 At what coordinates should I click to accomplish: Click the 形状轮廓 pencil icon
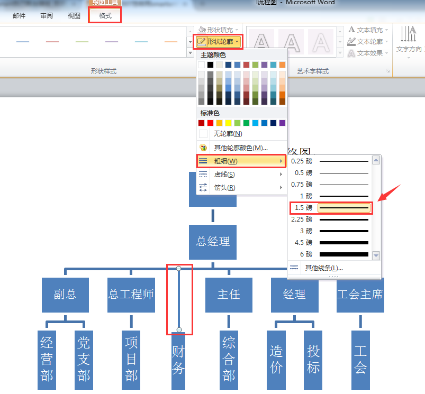click(201, 42)
